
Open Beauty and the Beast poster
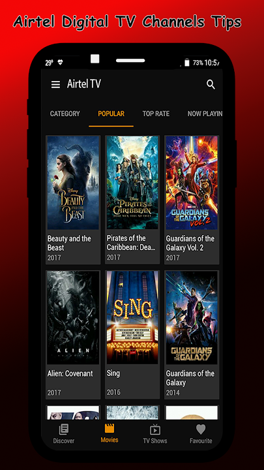73,183
